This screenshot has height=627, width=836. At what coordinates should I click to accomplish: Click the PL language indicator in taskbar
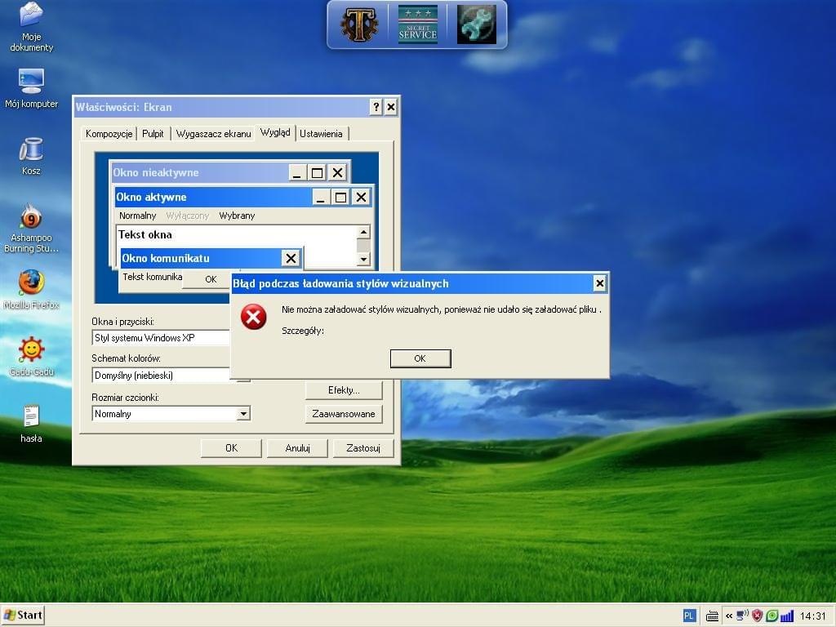[x=689, y=616]
